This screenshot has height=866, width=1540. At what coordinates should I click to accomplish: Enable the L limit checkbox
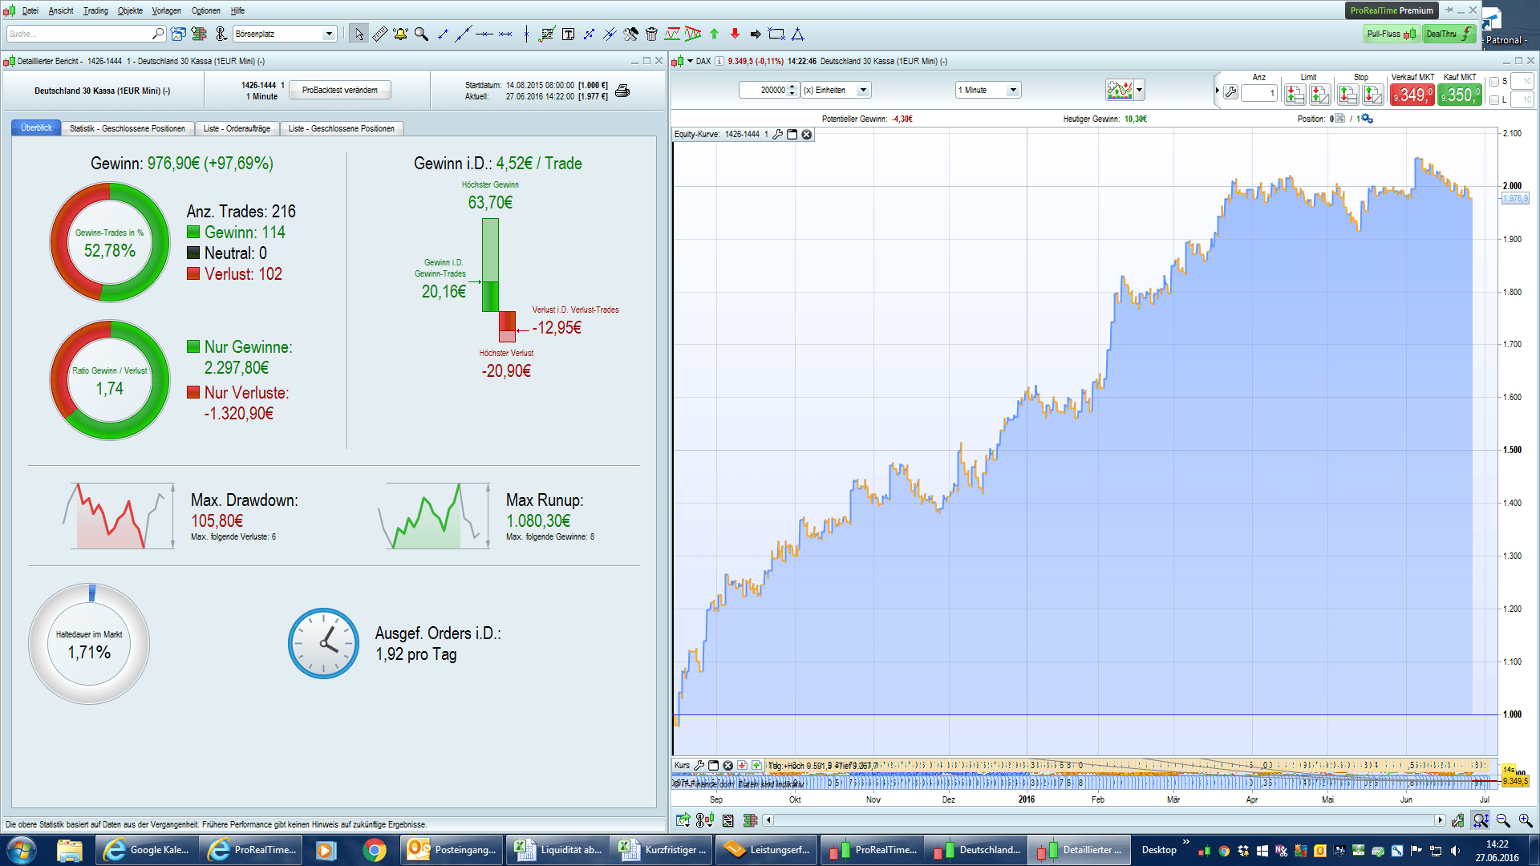(1493, 100)
